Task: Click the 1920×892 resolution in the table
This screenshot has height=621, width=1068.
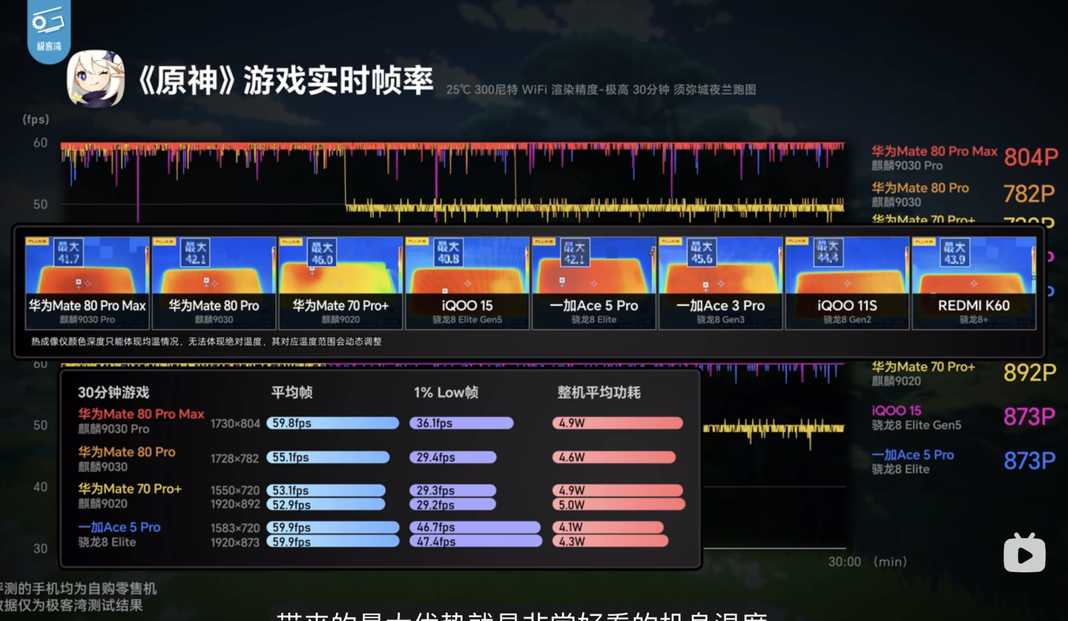Action: pyautogui.click(x=235, y=505)
